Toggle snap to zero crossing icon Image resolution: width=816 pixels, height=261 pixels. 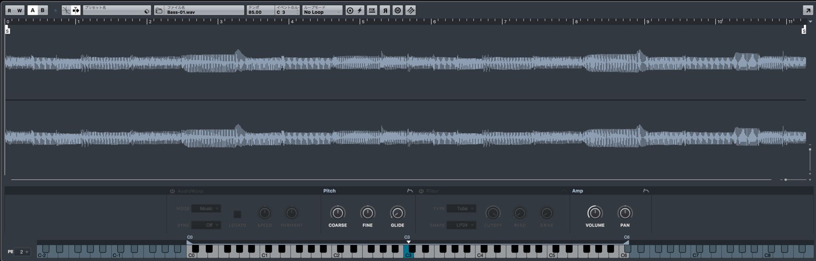[66, 10]
